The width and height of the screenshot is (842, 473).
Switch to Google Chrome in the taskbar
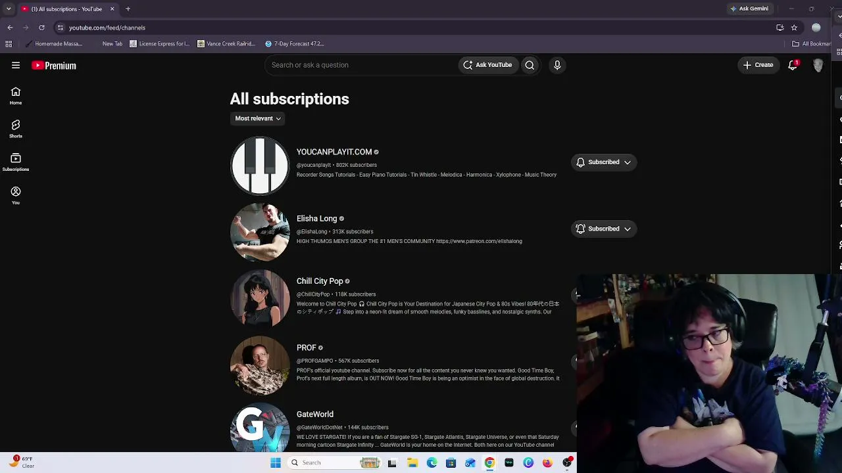[489, 462]
